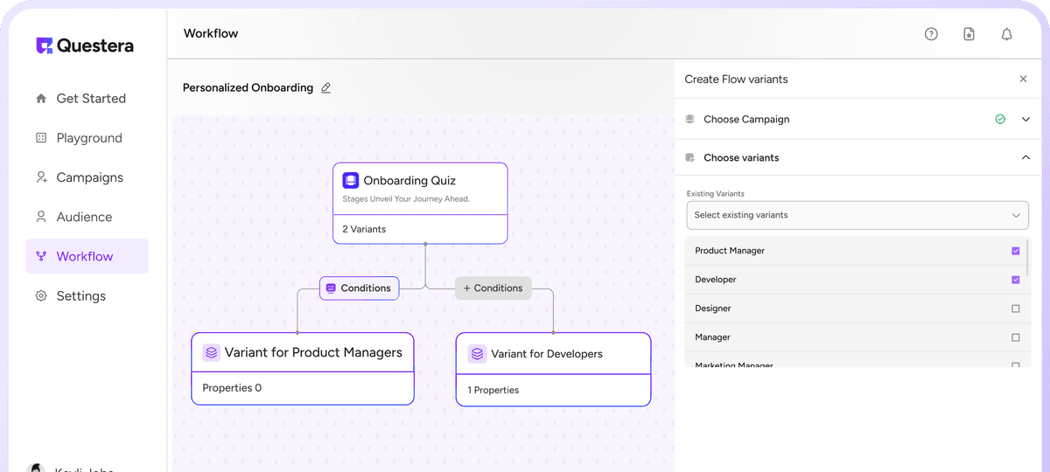
Task: Click the purple Conditions button
Action: [359, 288]
